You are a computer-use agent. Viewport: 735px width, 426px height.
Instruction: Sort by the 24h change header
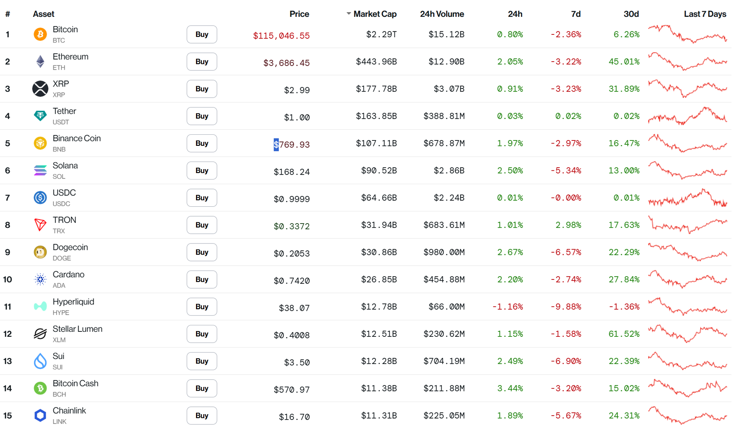pyautogui.click(x=515, y=14)
